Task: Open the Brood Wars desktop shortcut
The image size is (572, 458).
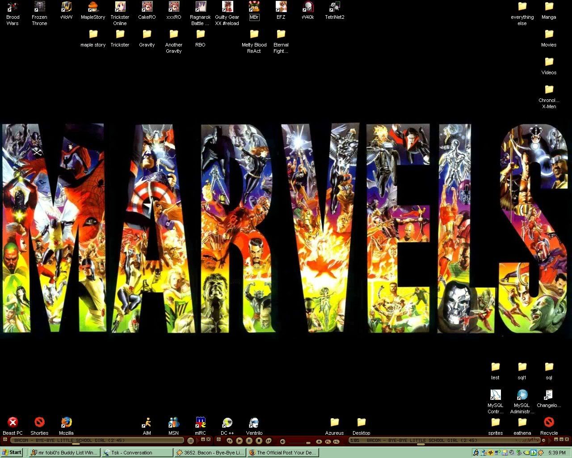Action: (x=13, y=13)
